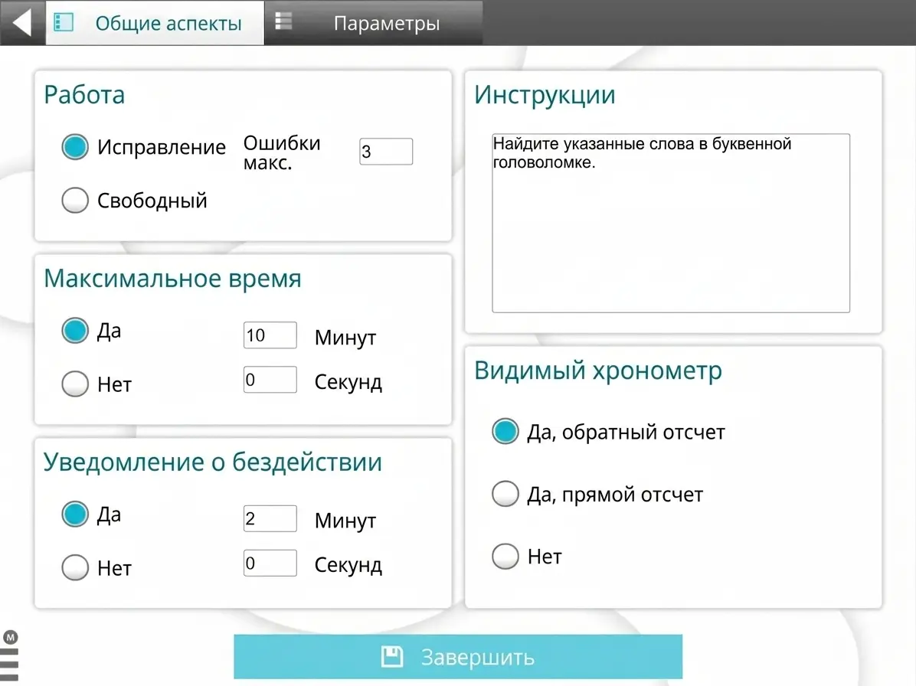Click the Ошибки макс. input field
Viewport: 916px width, 686px height.
pyautogui.click(x=386, y=152)
